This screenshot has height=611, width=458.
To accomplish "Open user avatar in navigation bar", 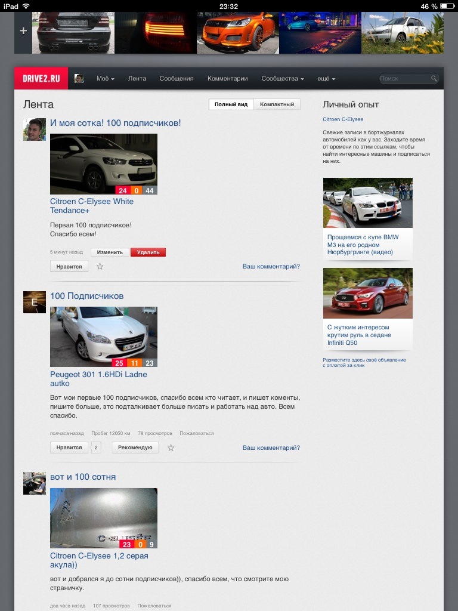I will pos(79,78).
